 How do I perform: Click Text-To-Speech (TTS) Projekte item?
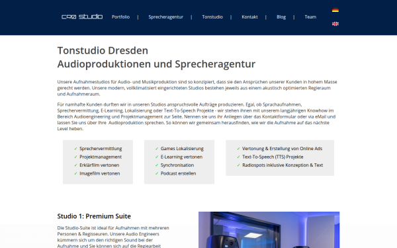(x=273, y=157)
